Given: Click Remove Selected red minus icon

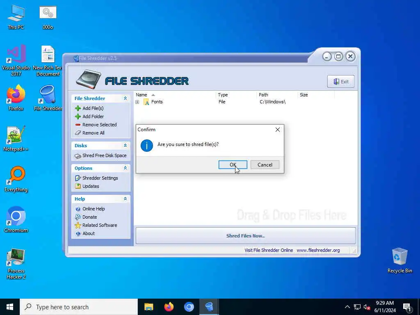Looking at the screenshot, I should [78, 125].
